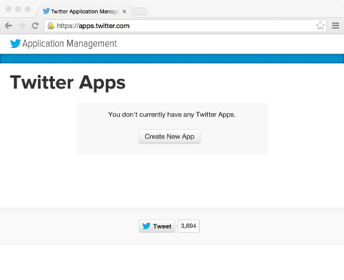Click the browser forward arrow
Screen dimensions: 344x280
[22, 25]
